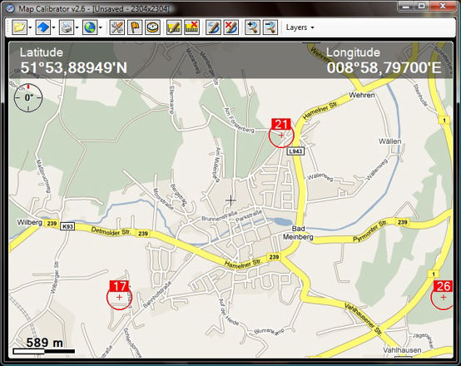
Task: Click the Detmolder Str. road label
Action: coord(111,231)
